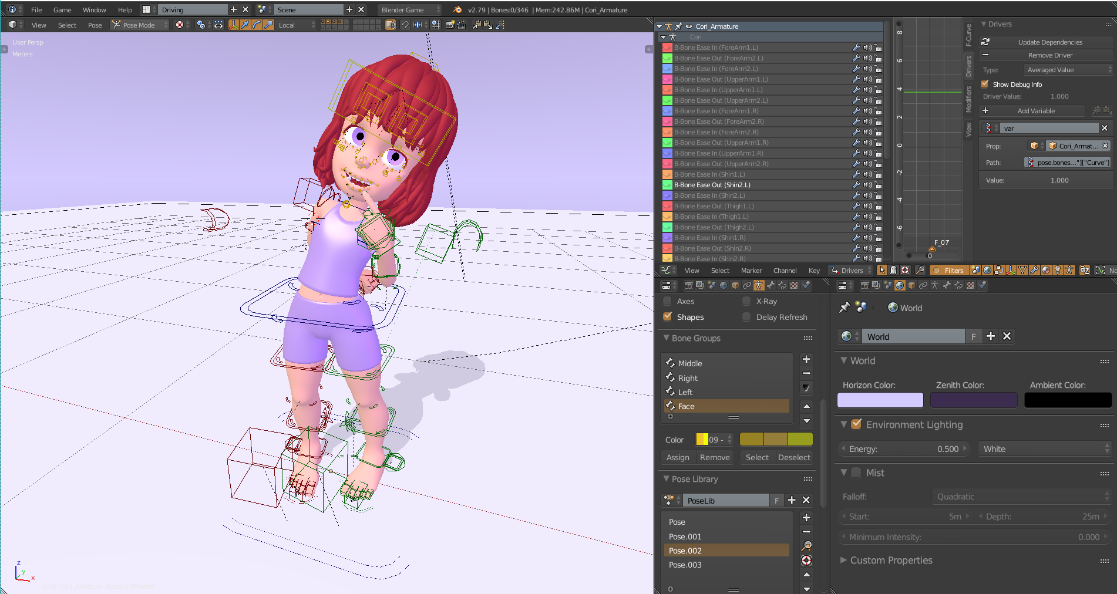This screenshot has width=1117, height=594.
Task: Click the Add Variable button
Action: click(x=1032, y=110)
